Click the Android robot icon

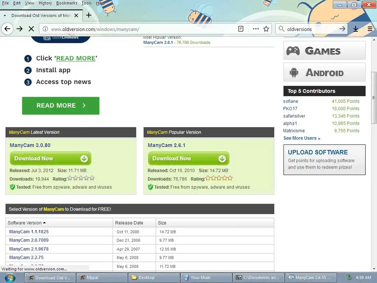pos(294,73)
